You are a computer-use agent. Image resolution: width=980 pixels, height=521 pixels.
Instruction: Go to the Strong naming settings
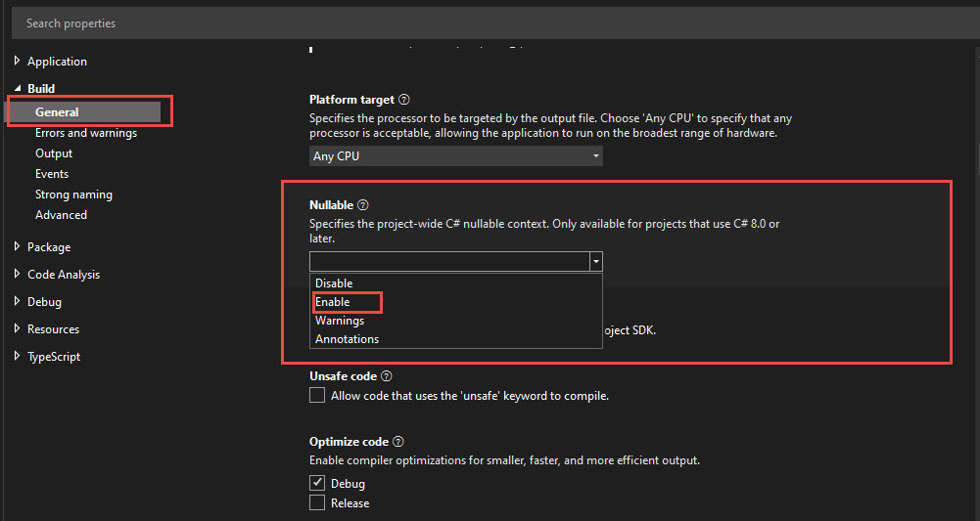[x=73, y=195]
